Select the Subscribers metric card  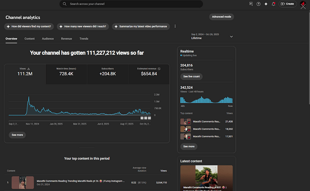[x=107, y=74]
